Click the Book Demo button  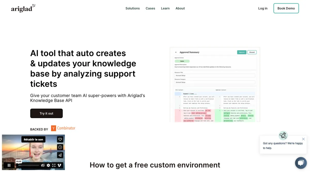[x=286, y=8]
